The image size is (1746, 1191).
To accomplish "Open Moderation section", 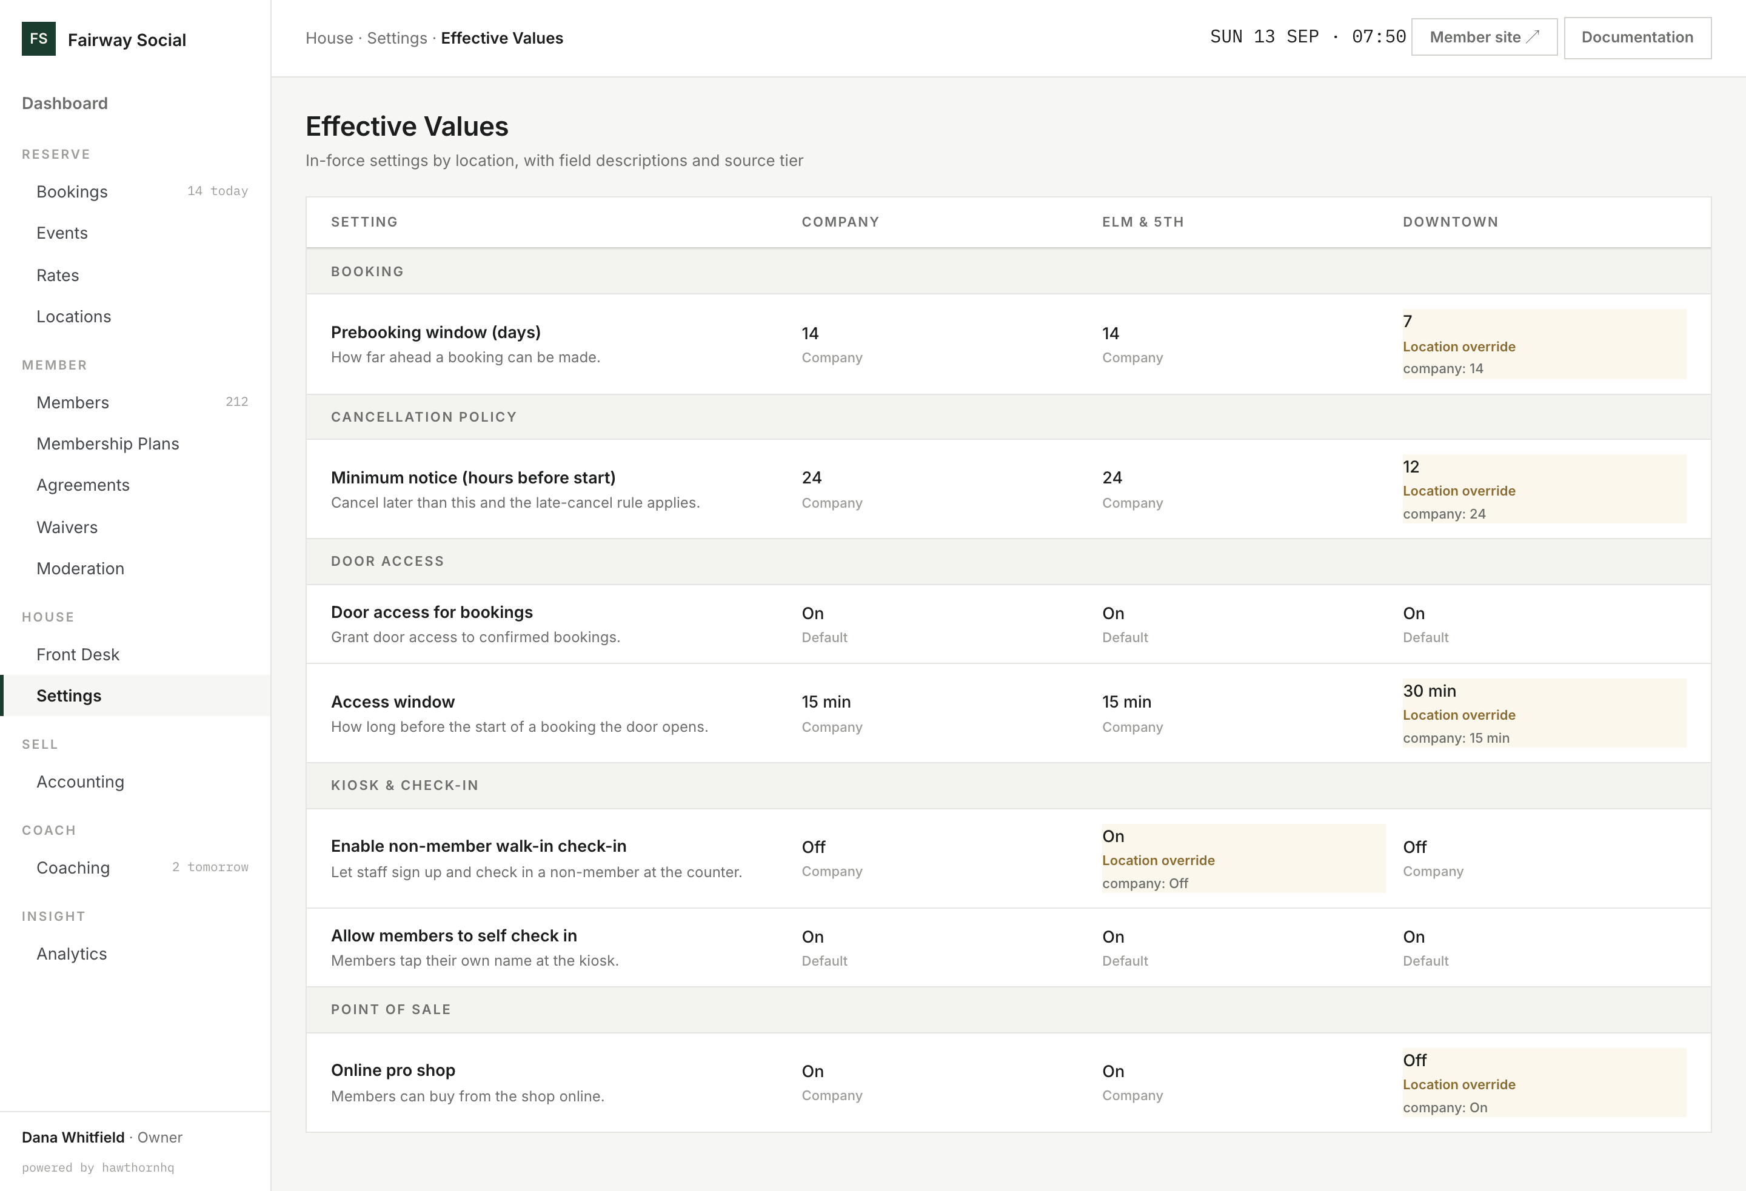I will click(135, 568).
